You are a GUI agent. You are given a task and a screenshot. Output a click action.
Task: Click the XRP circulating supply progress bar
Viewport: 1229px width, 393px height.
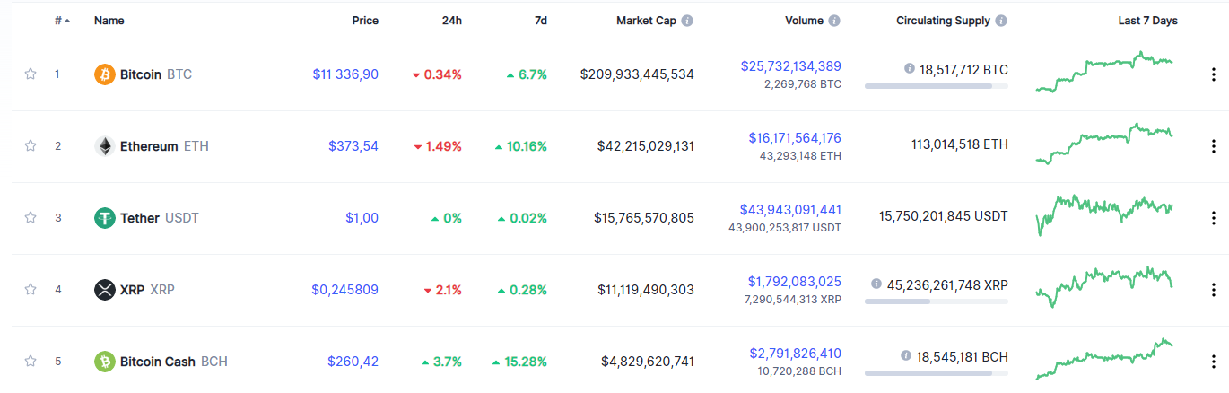[x=936, y=301]
